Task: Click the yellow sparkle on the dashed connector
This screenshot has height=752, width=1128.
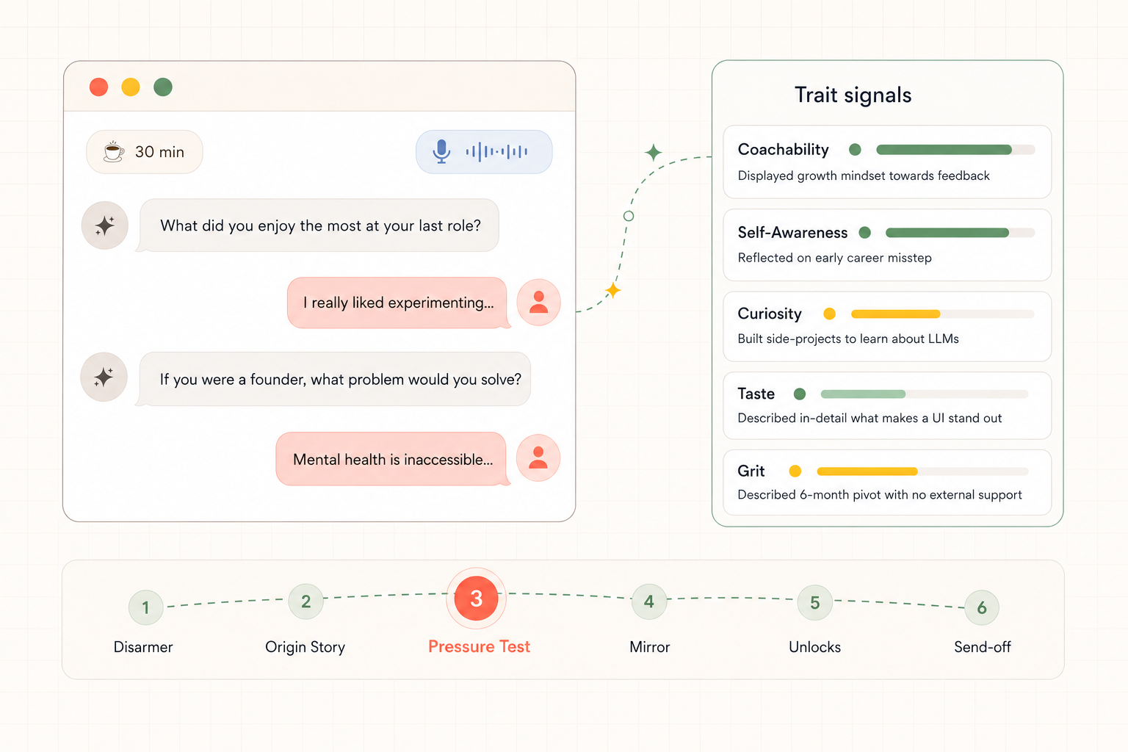Action: coord(612,290)
